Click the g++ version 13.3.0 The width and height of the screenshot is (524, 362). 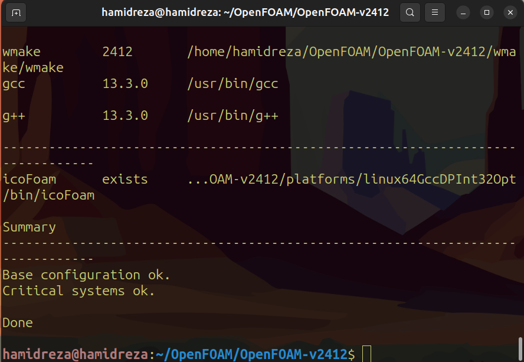tap(125, 116)
